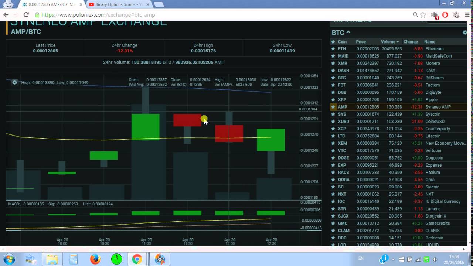Toggle favorite star for BTS row
The height and width of the screenshot is (266, 473).
[x=333, y=78]
